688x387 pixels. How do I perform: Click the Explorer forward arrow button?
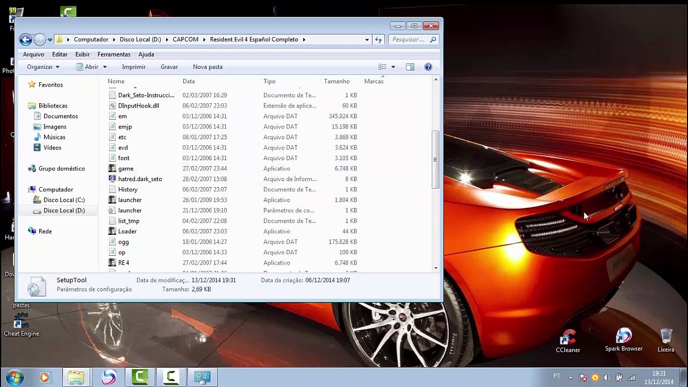tap(40, 39)
